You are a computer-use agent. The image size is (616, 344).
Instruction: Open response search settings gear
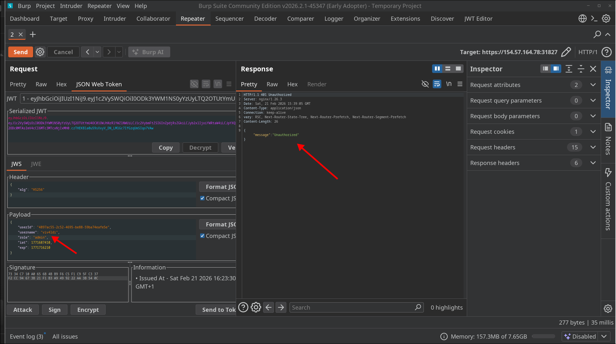coord(256,307)
